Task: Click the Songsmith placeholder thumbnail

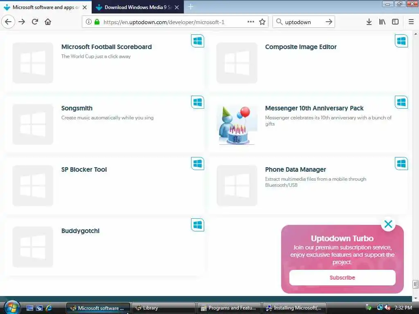Action: tap(33, 124)
